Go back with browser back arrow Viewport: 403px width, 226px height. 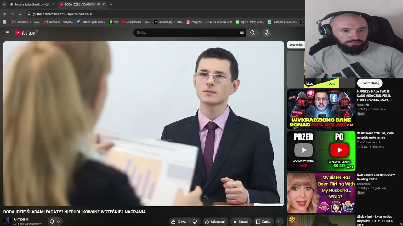5,14
